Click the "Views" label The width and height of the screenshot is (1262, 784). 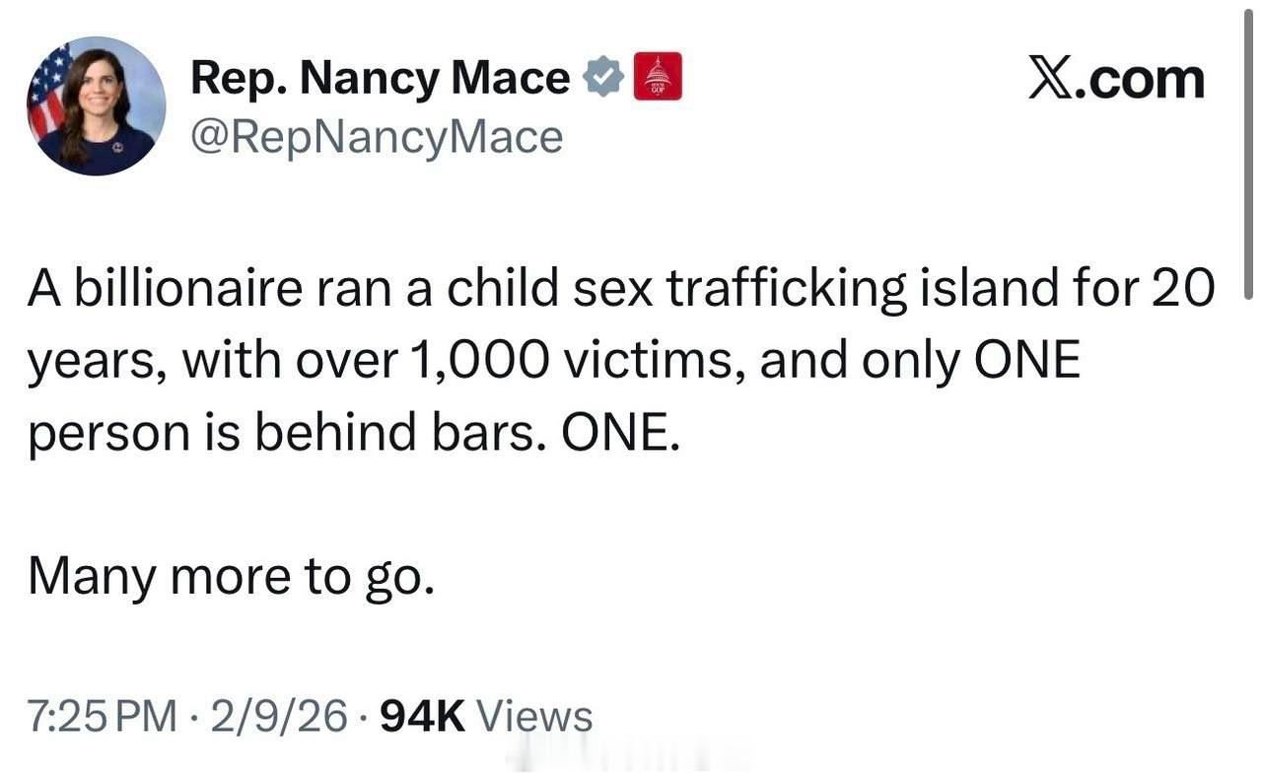(x=534, y=716)
